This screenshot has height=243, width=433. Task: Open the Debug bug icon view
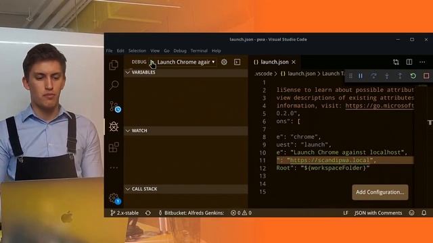point(114,127)
